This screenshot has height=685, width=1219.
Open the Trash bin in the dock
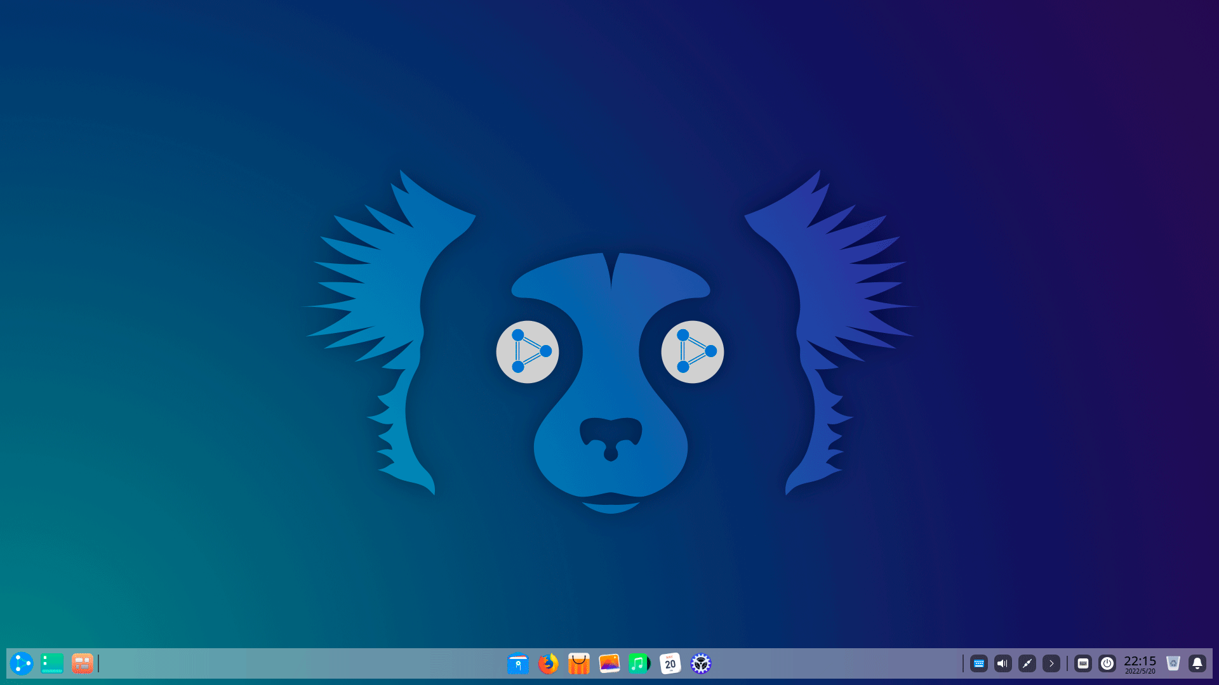(x=1173, y=663)
